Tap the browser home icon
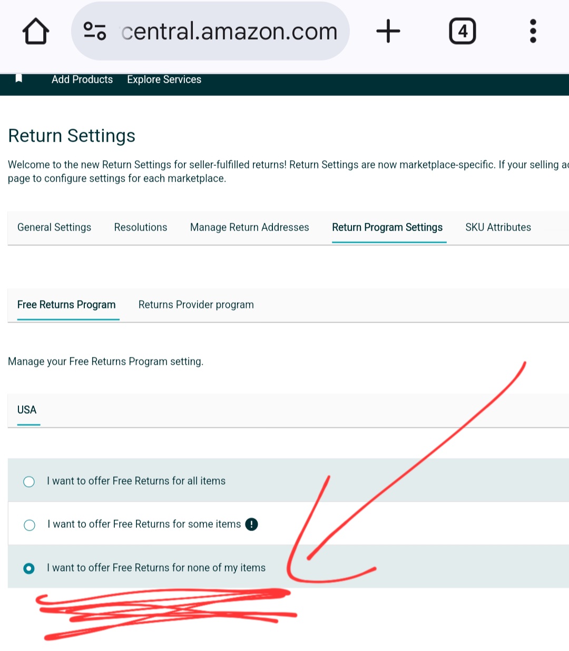The height and width of the screenshot is (651, 569). tap(36, 31)
